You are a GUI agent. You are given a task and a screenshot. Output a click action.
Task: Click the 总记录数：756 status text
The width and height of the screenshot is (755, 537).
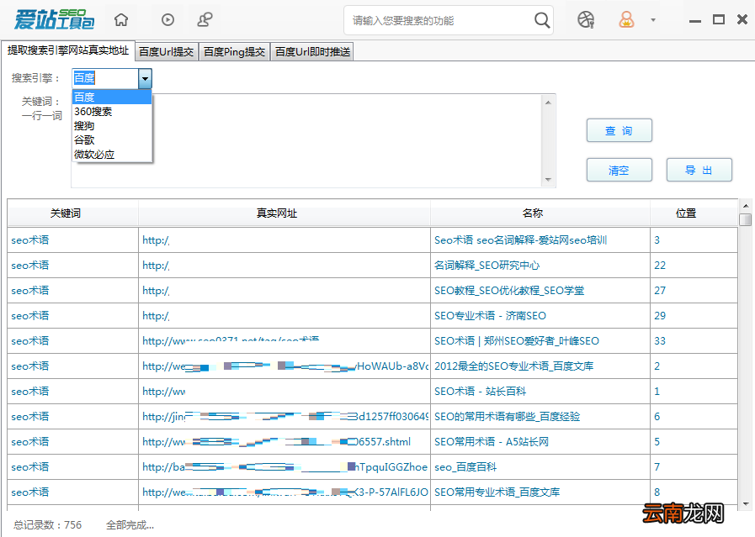coord(47,525)
